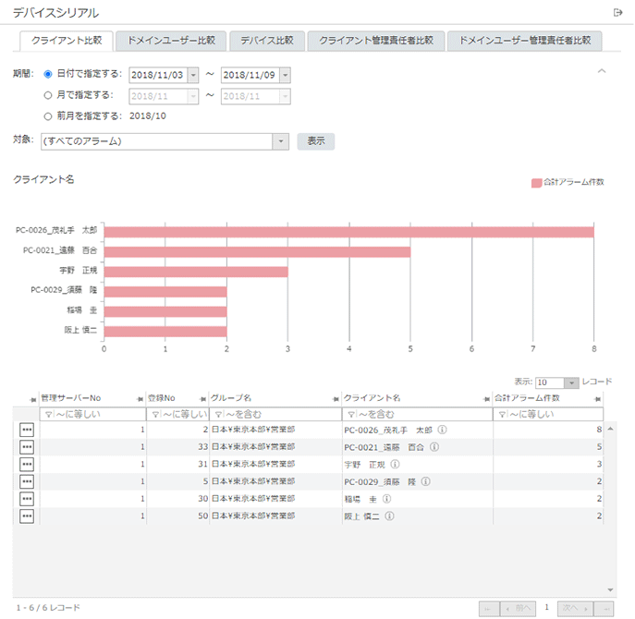Open row menu for PC-0026_茂礼手 太郎

coord(26,430)
